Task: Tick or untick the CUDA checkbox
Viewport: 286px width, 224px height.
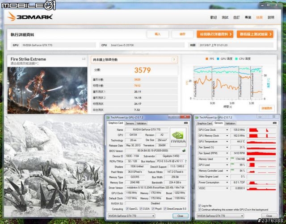Action: (x=141, y=209)
